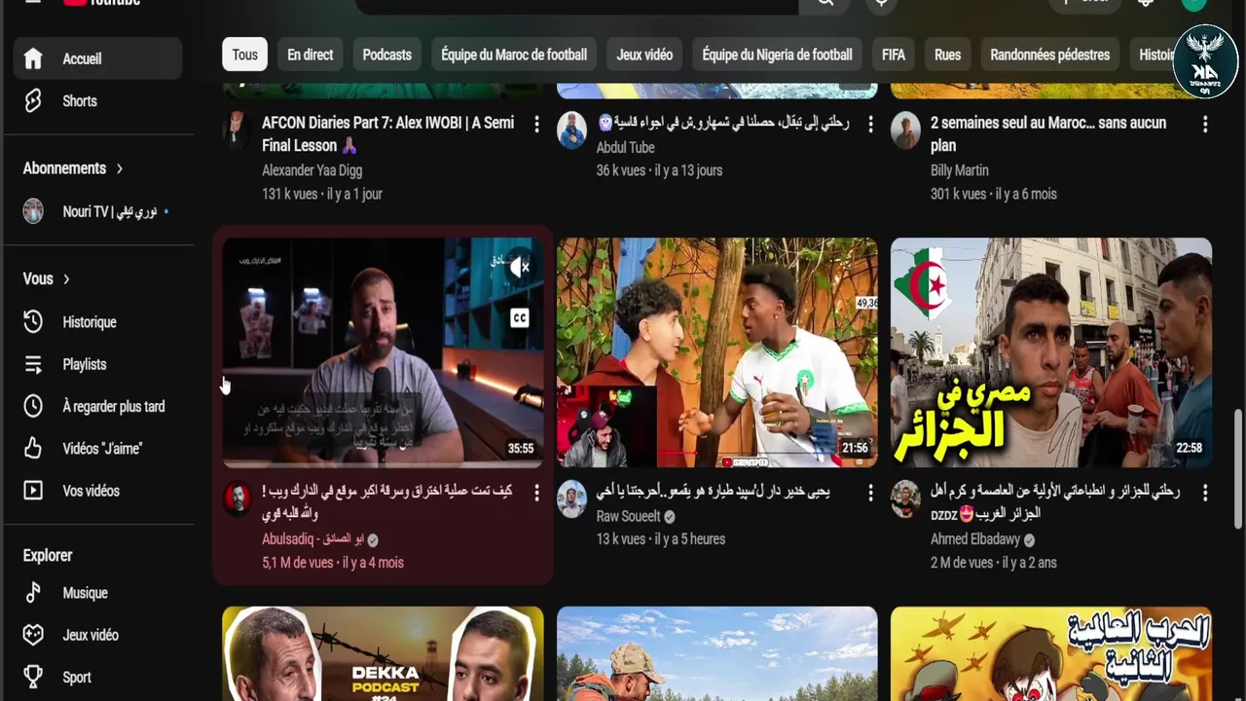Viewport: 1246px width, 701px height.
Task: Play the Algeria trip 22:58 thumbnail
Action: tap(1051, 352)
